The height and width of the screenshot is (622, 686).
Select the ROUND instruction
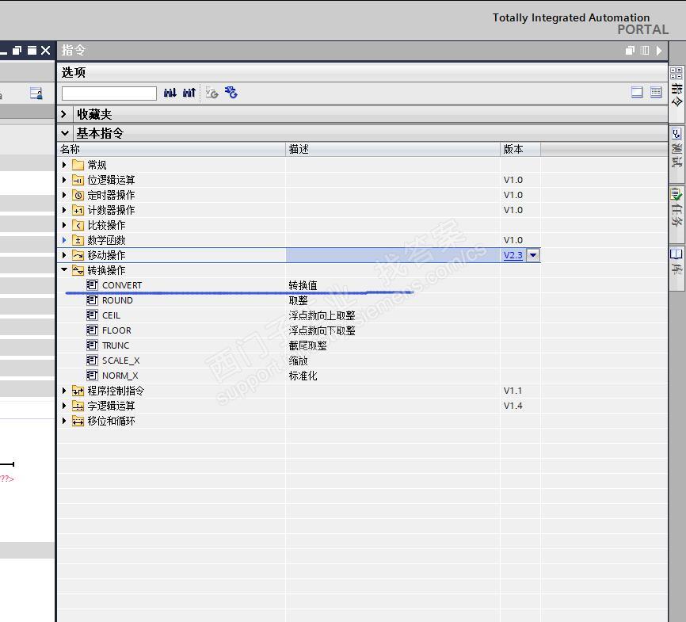pyautogui.click(x=117, y=300)
